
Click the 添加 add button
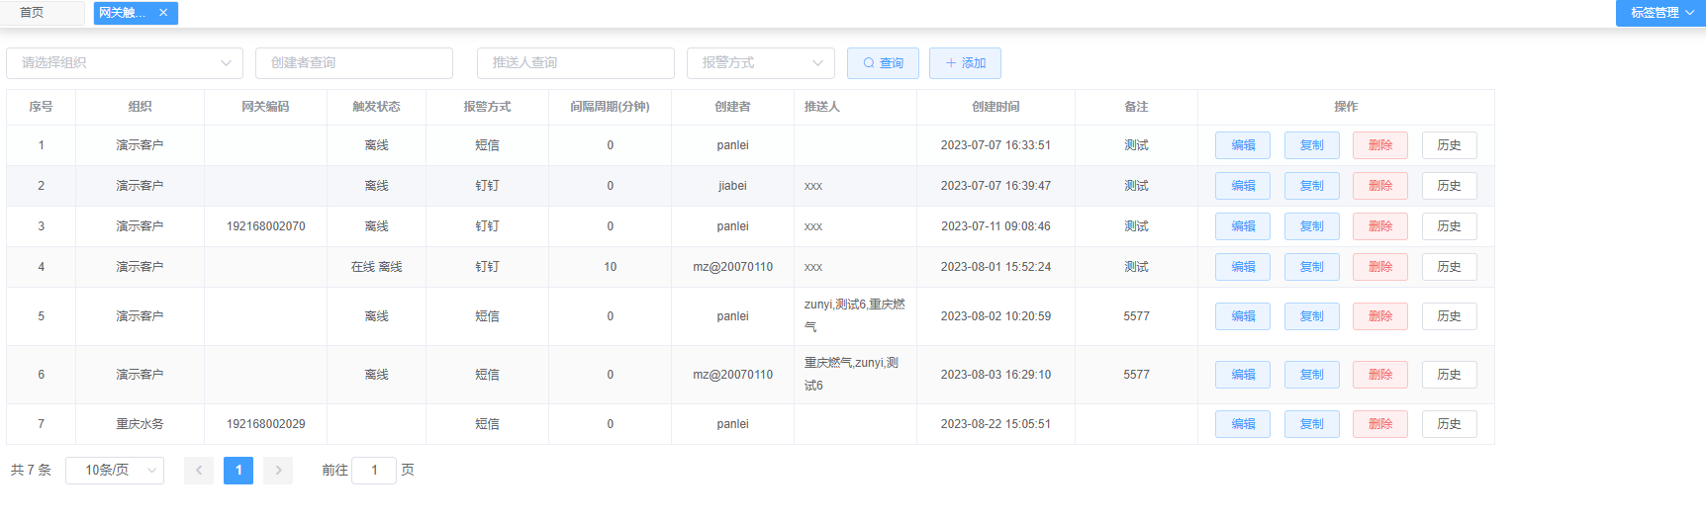click(965, 63)
